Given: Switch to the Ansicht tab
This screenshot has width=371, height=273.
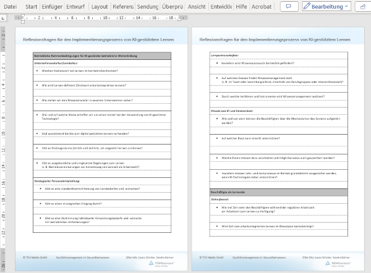Looking at the screenshot, I should (x=197, y=6).
